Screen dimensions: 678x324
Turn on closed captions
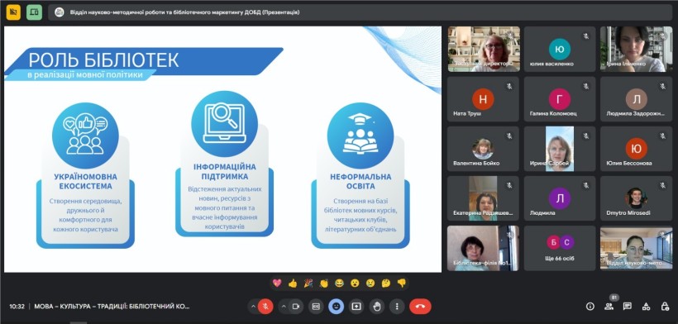[316, 307]
